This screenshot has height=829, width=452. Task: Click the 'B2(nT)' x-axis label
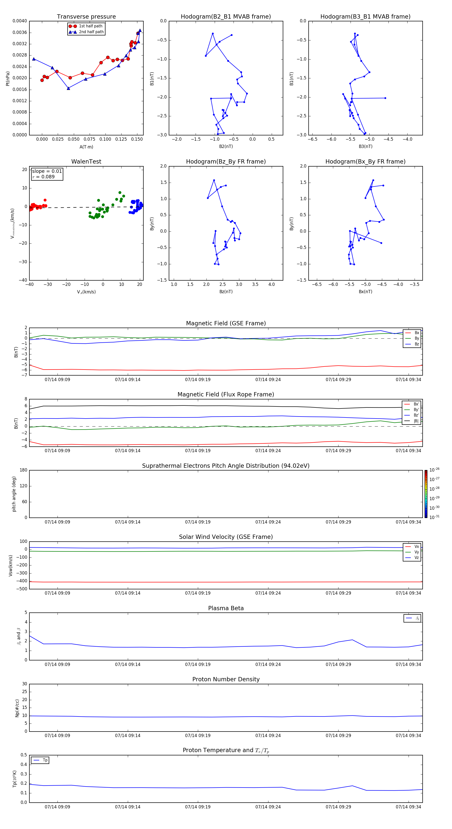(x=226, y=146)
